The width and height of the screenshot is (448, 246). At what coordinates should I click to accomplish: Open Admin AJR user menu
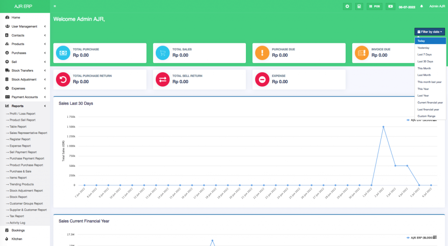click(x=437, y=7)
